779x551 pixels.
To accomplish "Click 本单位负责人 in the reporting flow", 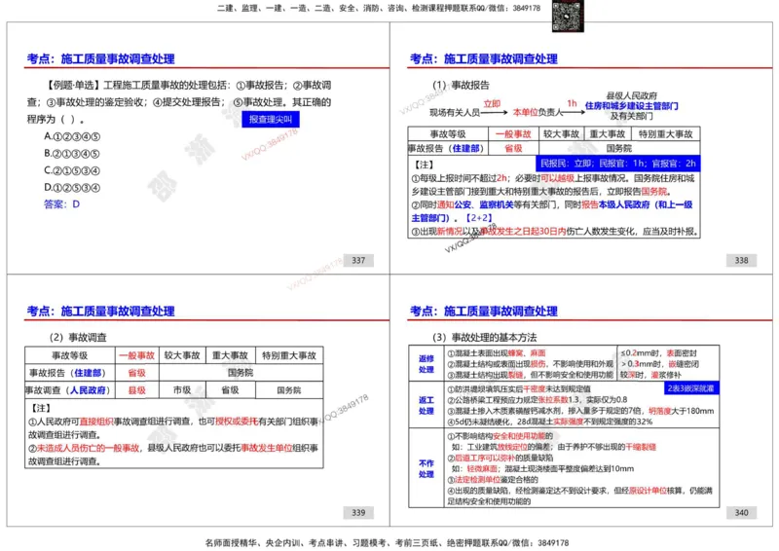I will (x=538, y=113).
